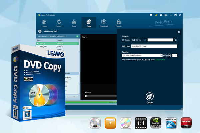200x133 pixels.
Task: Click the Title column header
Action: coord(39,40)
